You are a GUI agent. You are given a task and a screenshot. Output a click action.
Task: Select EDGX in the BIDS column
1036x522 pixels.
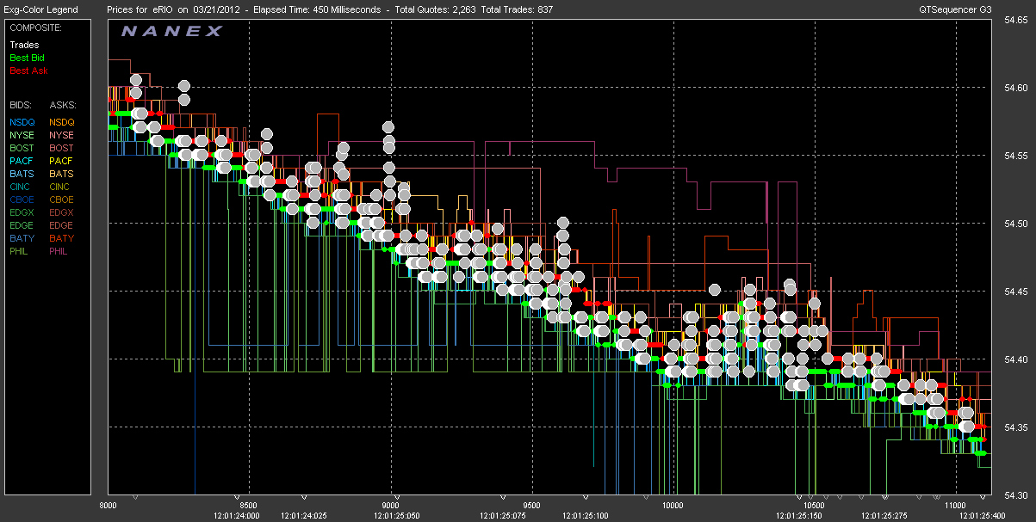coord(23,212)
